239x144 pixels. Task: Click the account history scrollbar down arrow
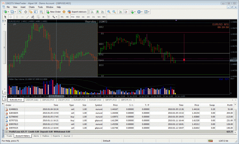pos(235,132)
